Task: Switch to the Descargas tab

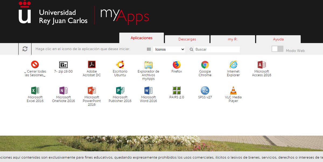Action: [x=187, y=39]
